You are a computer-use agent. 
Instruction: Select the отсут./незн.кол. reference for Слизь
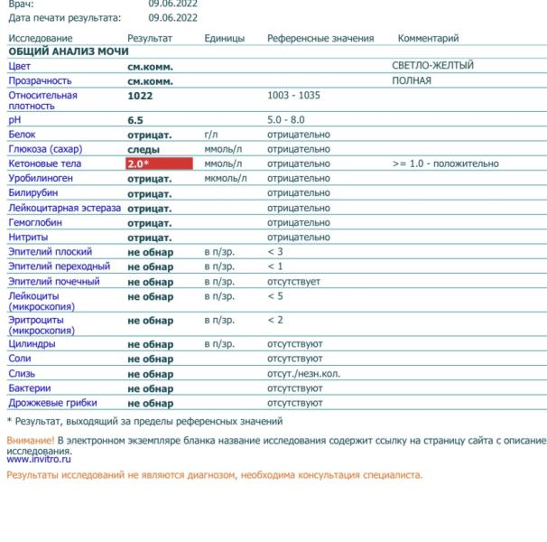point(304,374)
